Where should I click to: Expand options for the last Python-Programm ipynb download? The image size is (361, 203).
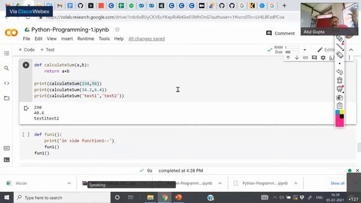pyautogui.click(x=296, y=183)
